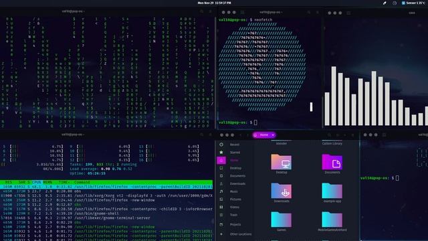
Task: Open view options dropdown in Files
Action: 345,135
